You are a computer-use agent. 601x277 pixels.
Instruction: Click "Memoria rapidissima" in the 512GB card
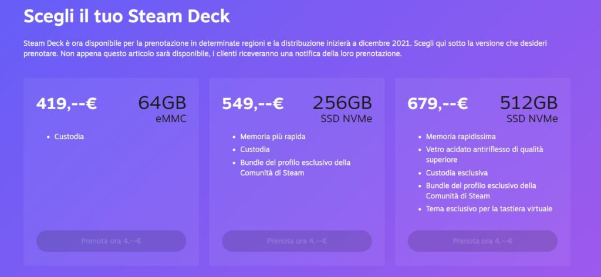point(461,137)
